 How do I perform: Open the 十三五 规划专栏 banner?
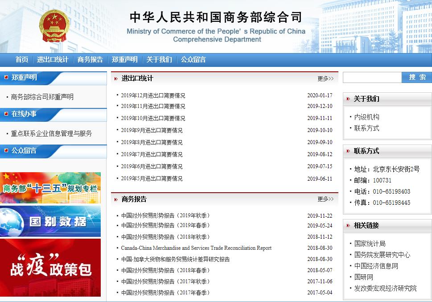coord(50,188)
